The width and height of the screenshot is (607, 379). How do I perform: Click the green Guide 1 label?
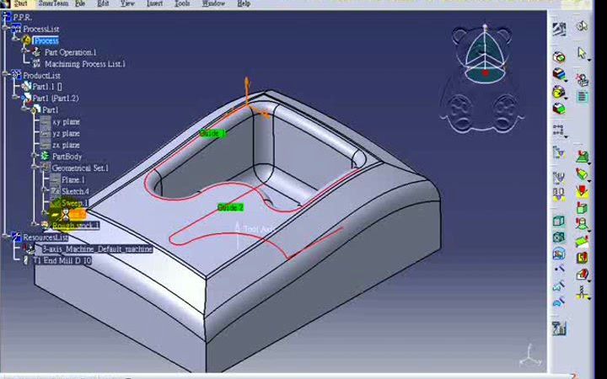(x=213, y=133)
